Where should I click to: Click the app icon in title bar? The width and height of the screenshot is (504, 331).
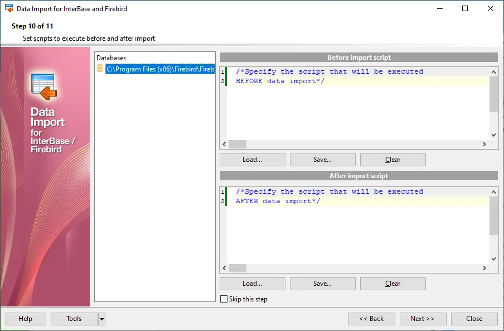[x=9, y=8]
